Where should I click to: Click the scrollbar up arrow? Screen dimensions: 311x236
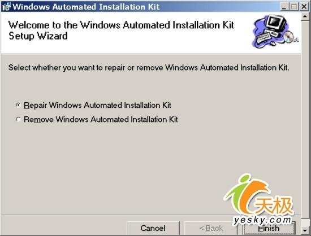tap(305, 16)
